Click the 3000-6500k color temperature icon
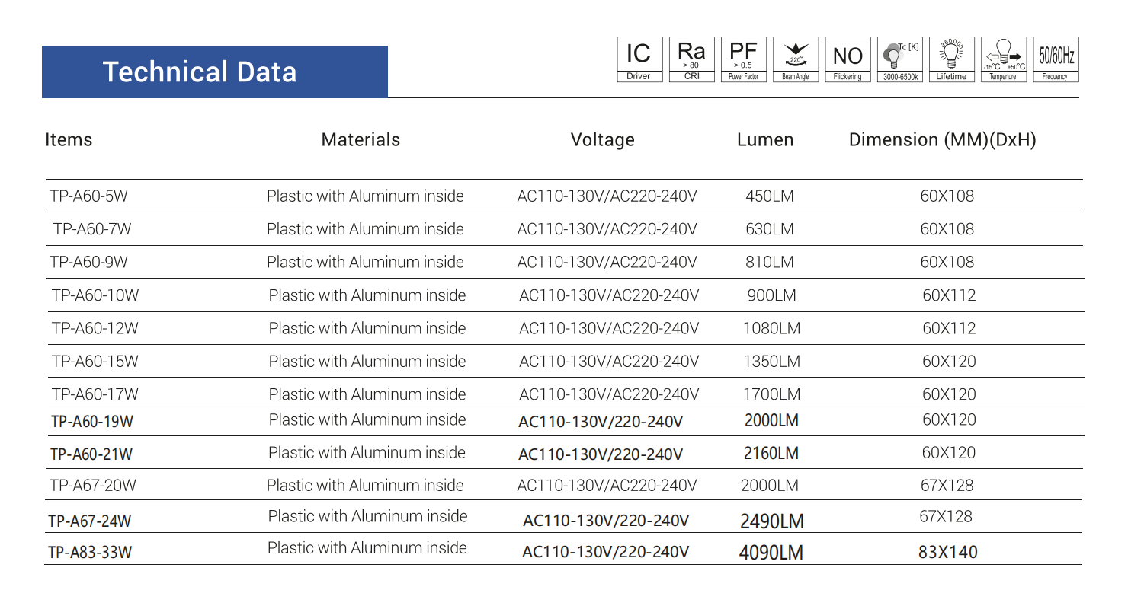 pos(900,59)
